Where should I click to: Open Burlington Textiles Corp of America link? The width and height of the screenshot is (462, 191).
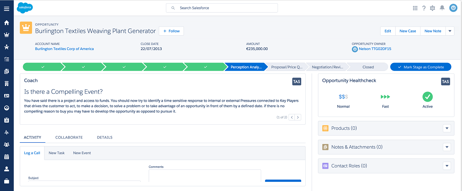click(64, 49)
